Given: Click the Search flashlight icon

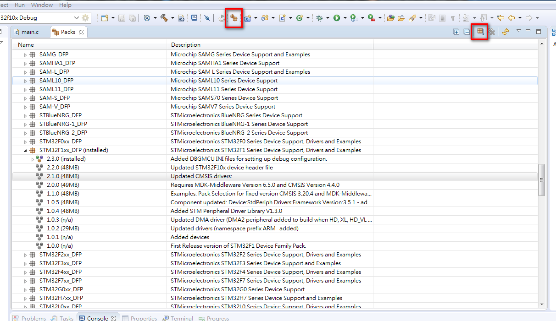Looking at the screenshot, I should (412, 18).
